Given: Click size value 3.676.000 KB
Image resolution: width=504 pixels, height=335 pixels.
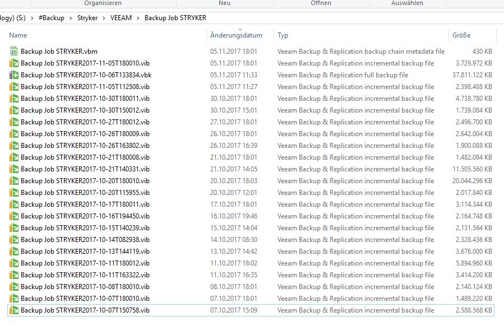Looking at the screenshot, I should pyautogui.click(x=474, y=252).
